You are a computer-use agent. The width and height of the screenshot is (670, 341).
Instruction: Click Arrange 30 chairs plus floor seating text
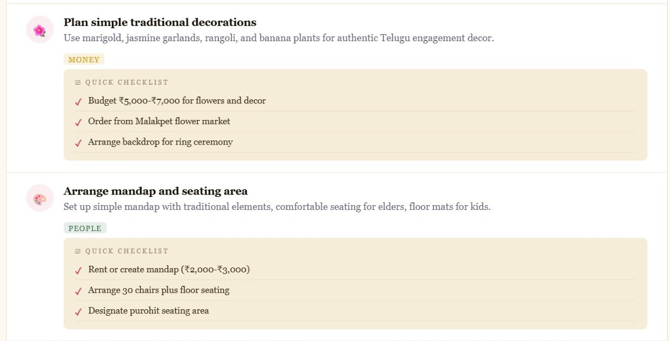coord(158,290)
